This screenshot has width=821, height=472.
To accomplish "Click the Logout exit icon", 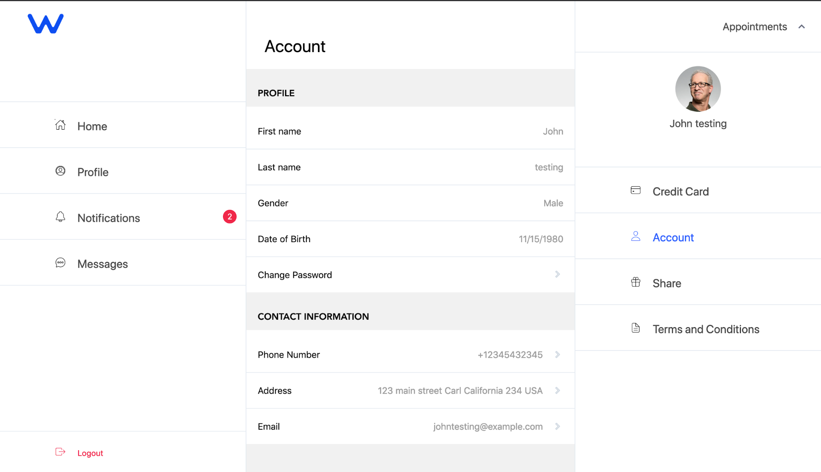I will [x=60, y=452].
